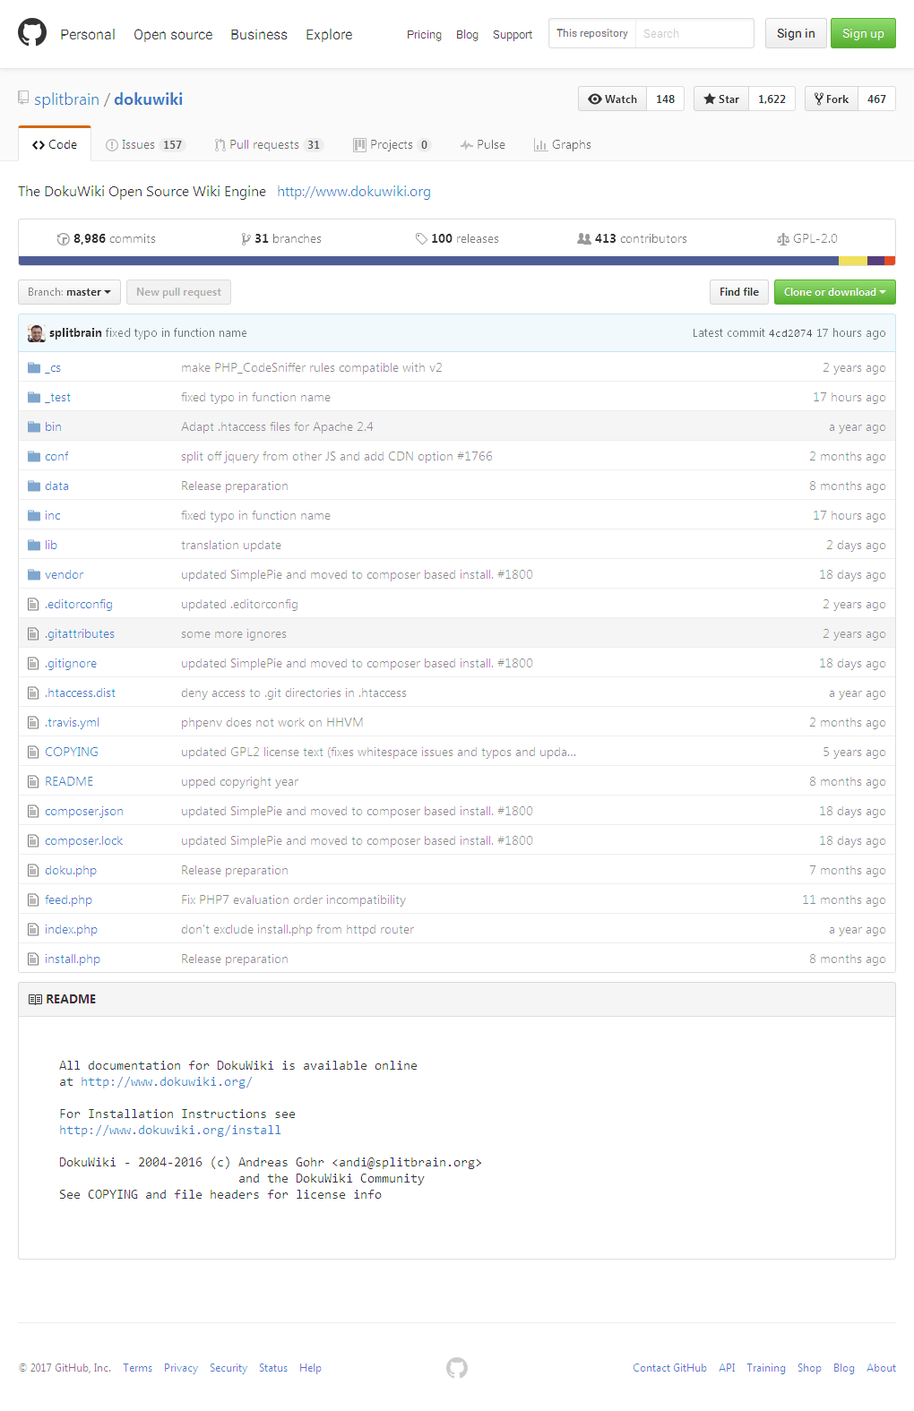Open the http://www.dokuwiki.org description link
The image size is (914, 1411).
[354, 191]
